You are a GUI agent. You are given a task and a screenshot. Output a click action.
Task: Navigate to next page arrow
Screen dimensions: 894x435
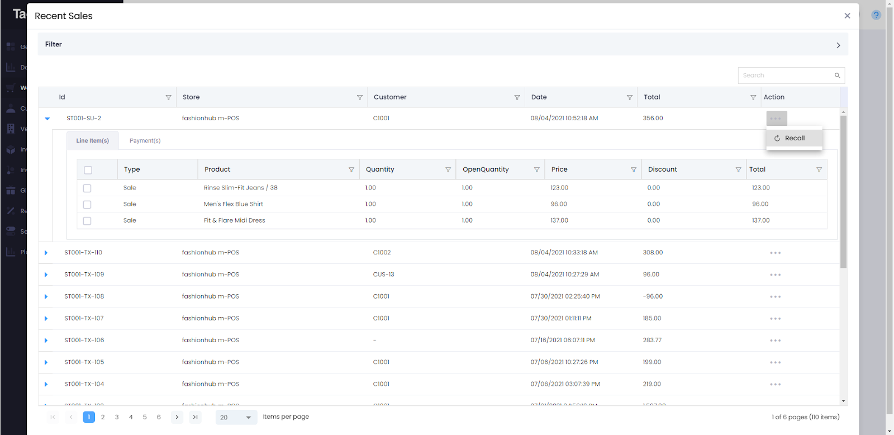[177, 417]
